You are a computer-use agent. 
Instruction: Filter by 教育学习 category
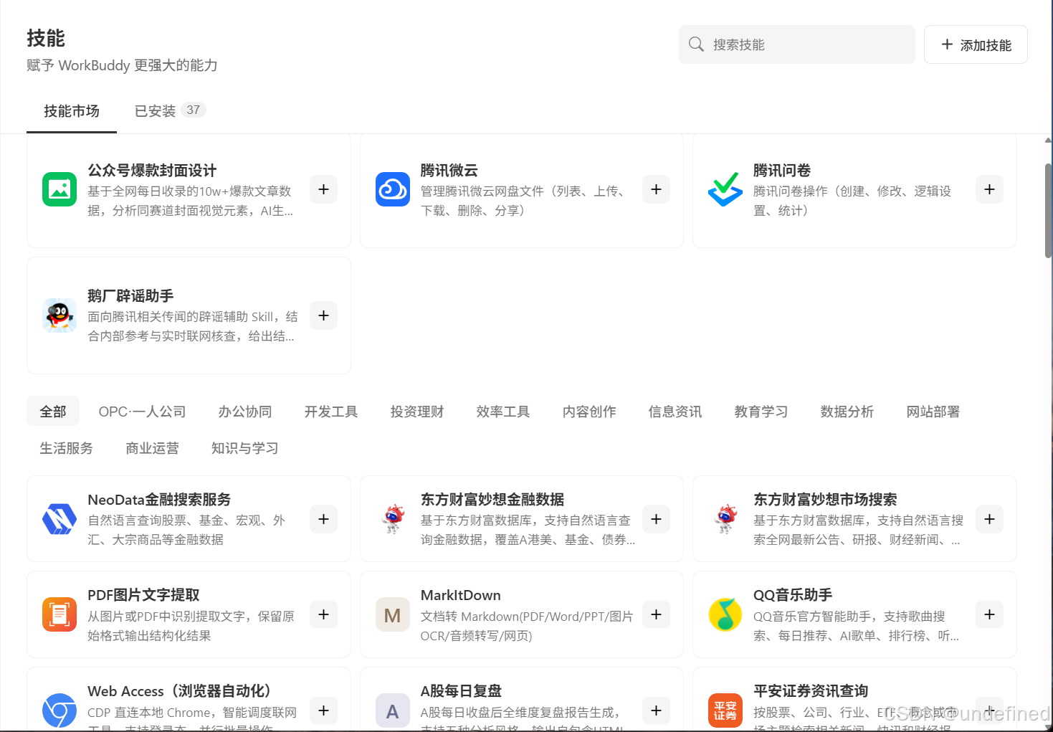(x=761, y=412)
